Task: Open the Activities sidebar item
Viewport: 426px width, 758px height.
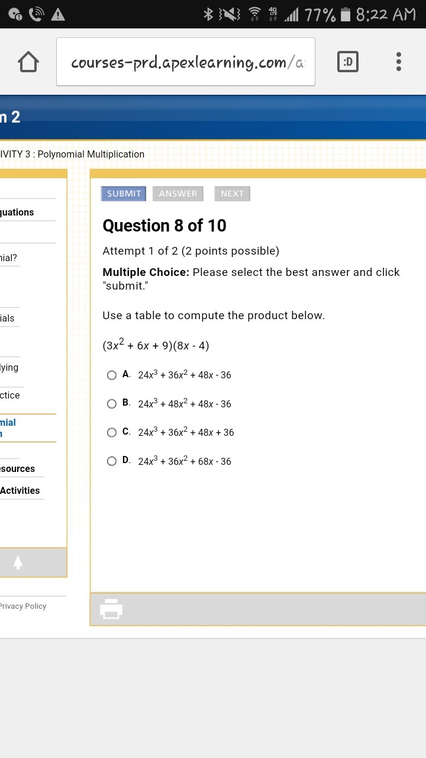Action: click(20, 490)
